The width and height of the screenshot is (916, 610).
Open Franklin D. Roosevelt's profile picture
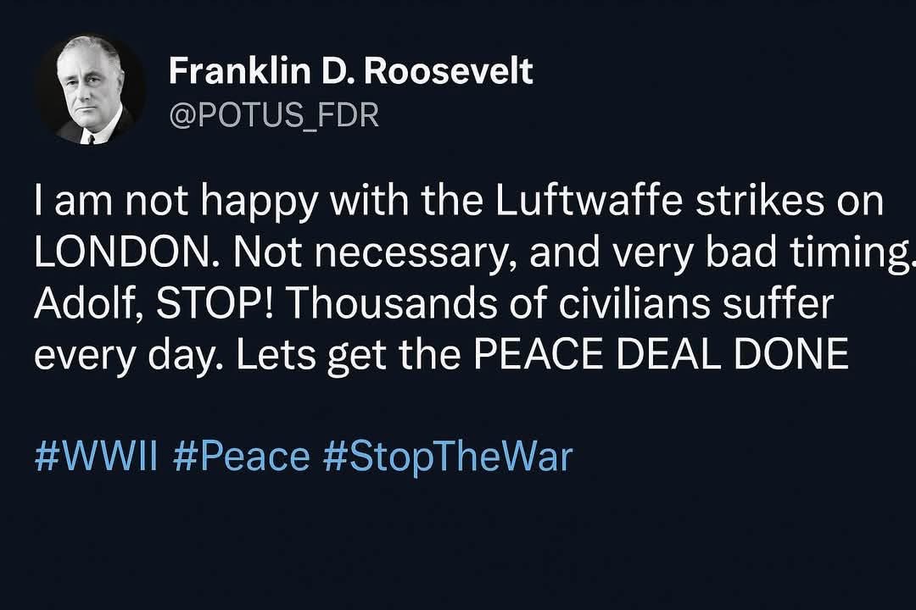click(91, 90)
